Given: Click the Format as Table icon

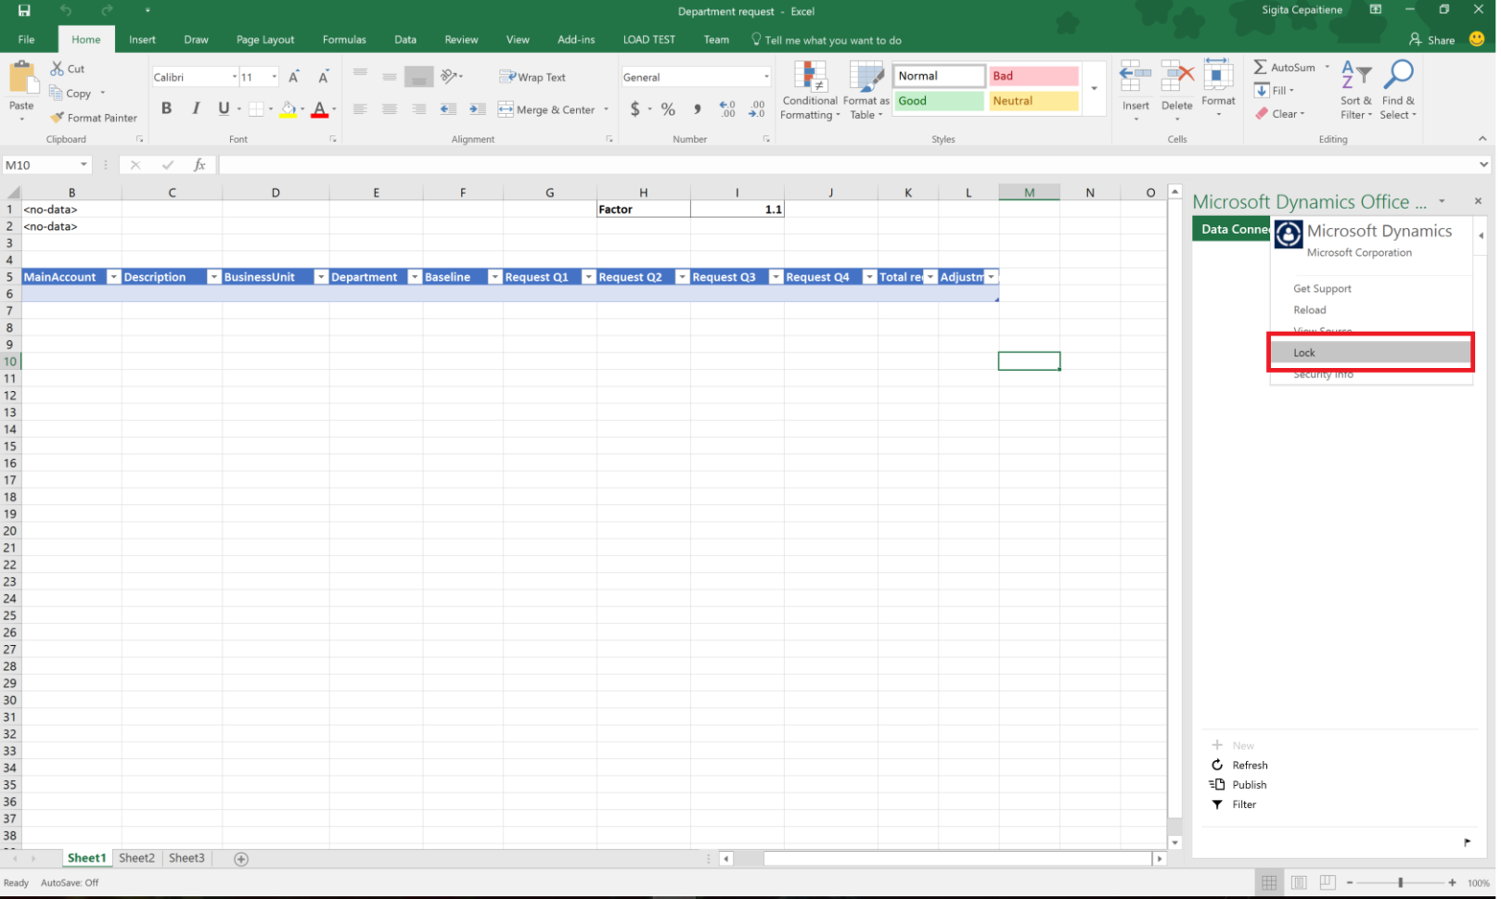Looking at the screenshot, I should (x=866, y=90).
